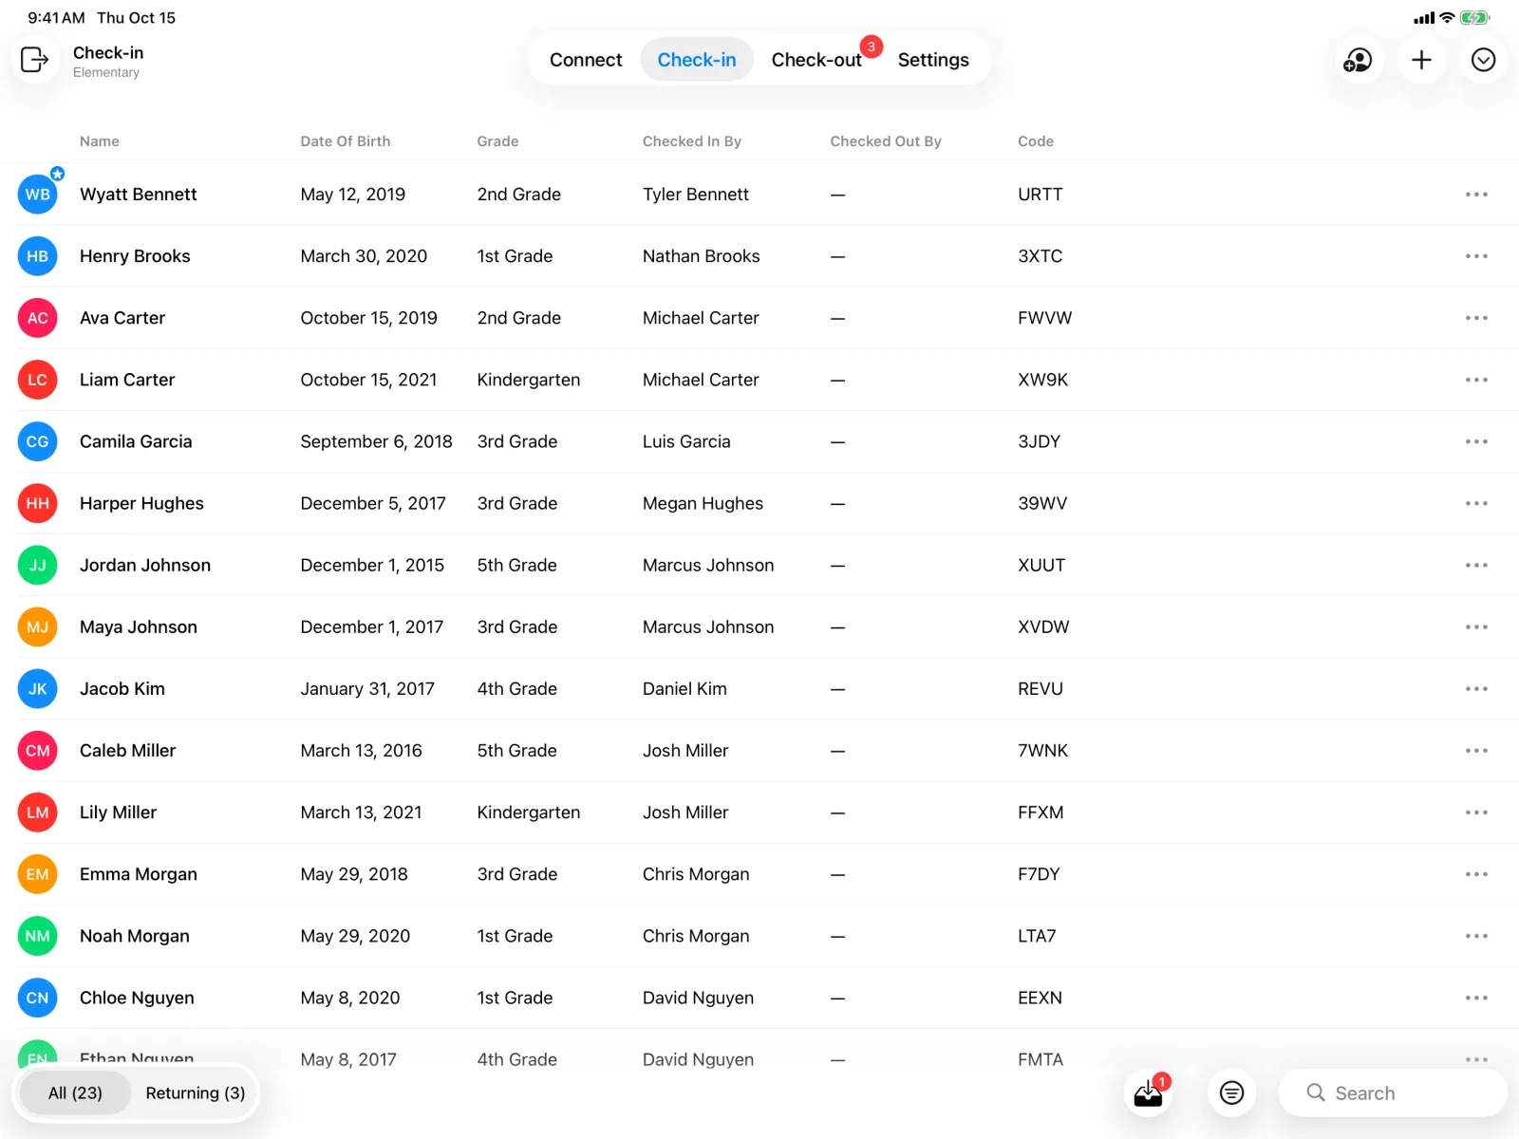Open more options for Maya Johnson

(1476, 626)
